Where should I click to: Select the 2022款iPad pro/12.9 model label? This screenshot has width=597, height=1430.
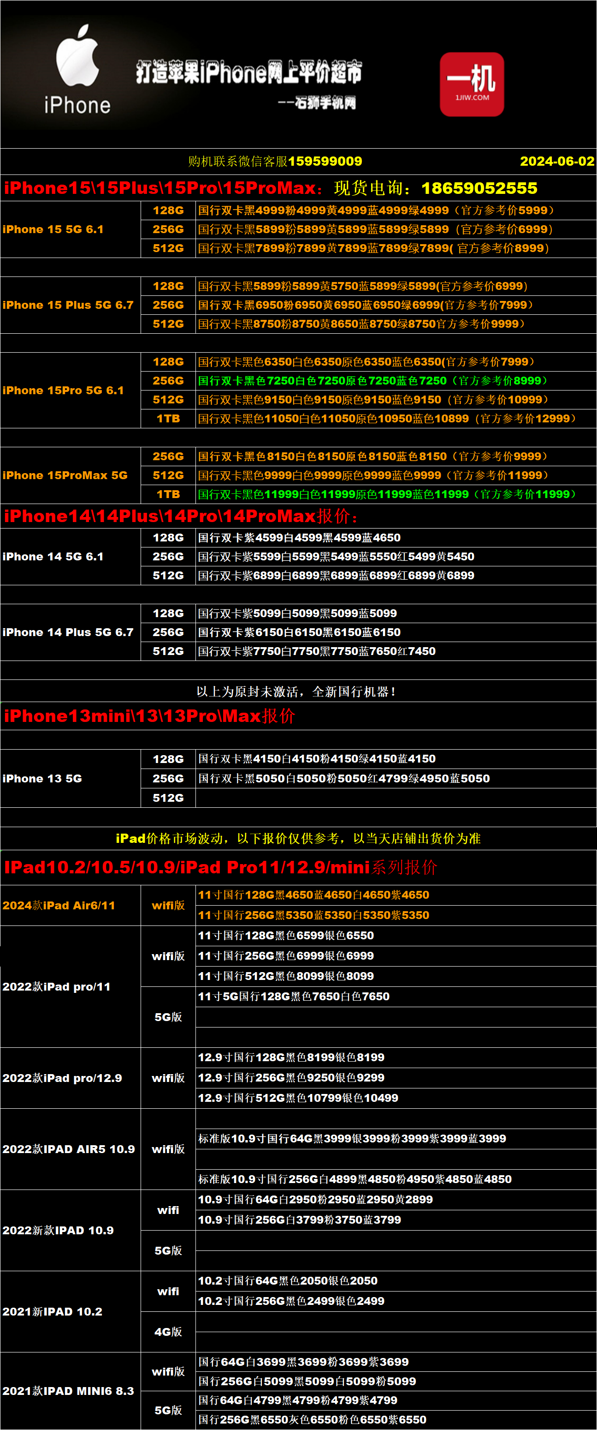[x=62, y=1078]
